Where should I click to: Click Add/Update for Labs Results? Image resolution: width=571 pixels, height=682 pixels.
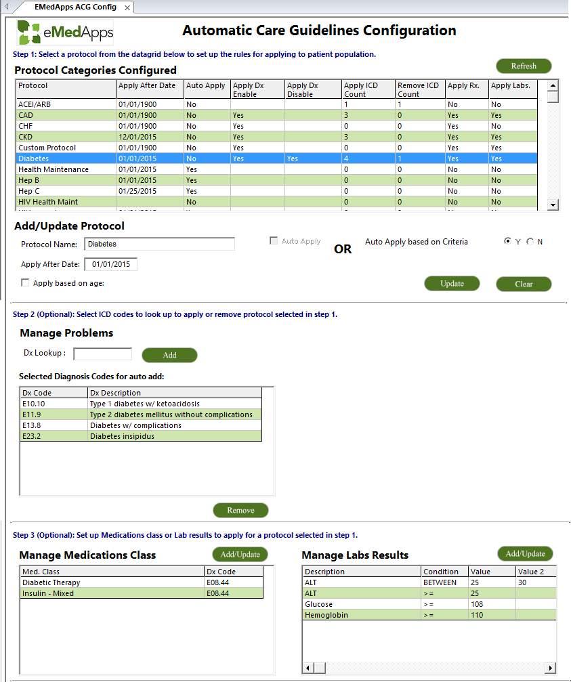[x=525, y=554]
